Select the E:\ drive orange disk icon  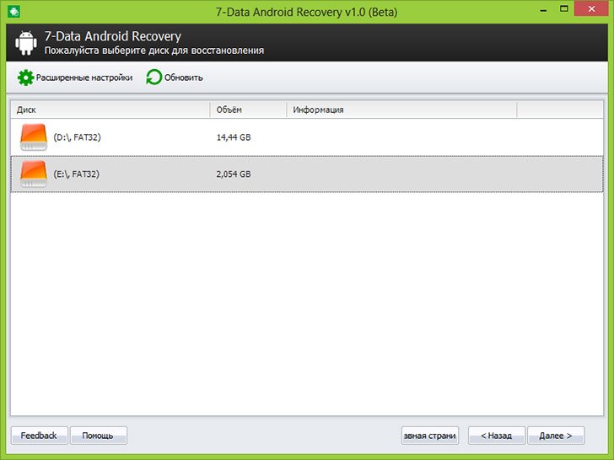coord(34,174)
